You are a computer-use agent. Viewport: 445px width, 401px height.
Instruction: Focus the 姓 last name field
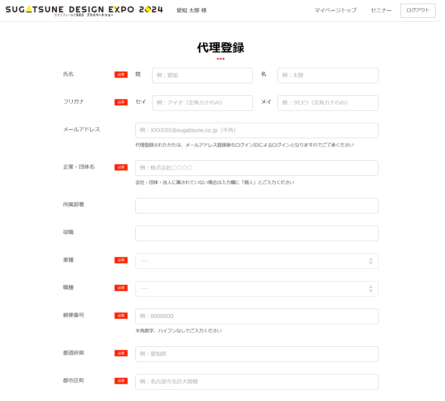[x=202, y=75]
